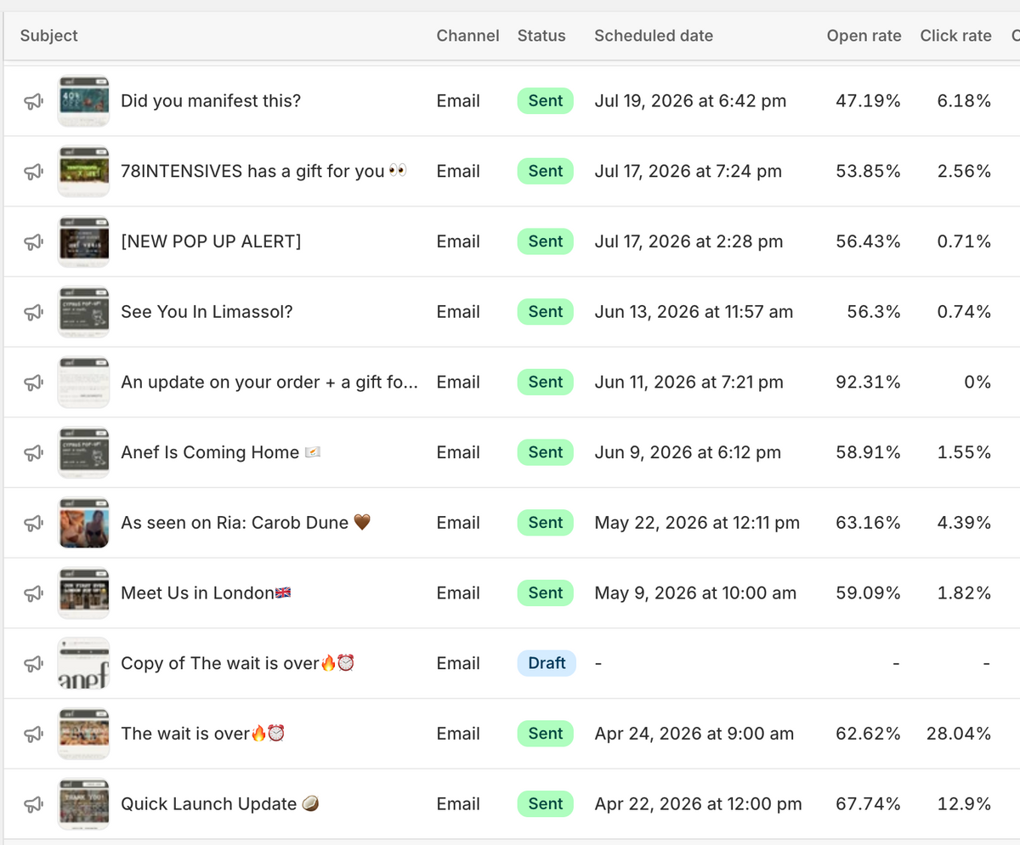Viewport: 1020px width, 845px height.
Task: Open thumbnail of 'Meet Us in London' email
Action: coord(83,593)
